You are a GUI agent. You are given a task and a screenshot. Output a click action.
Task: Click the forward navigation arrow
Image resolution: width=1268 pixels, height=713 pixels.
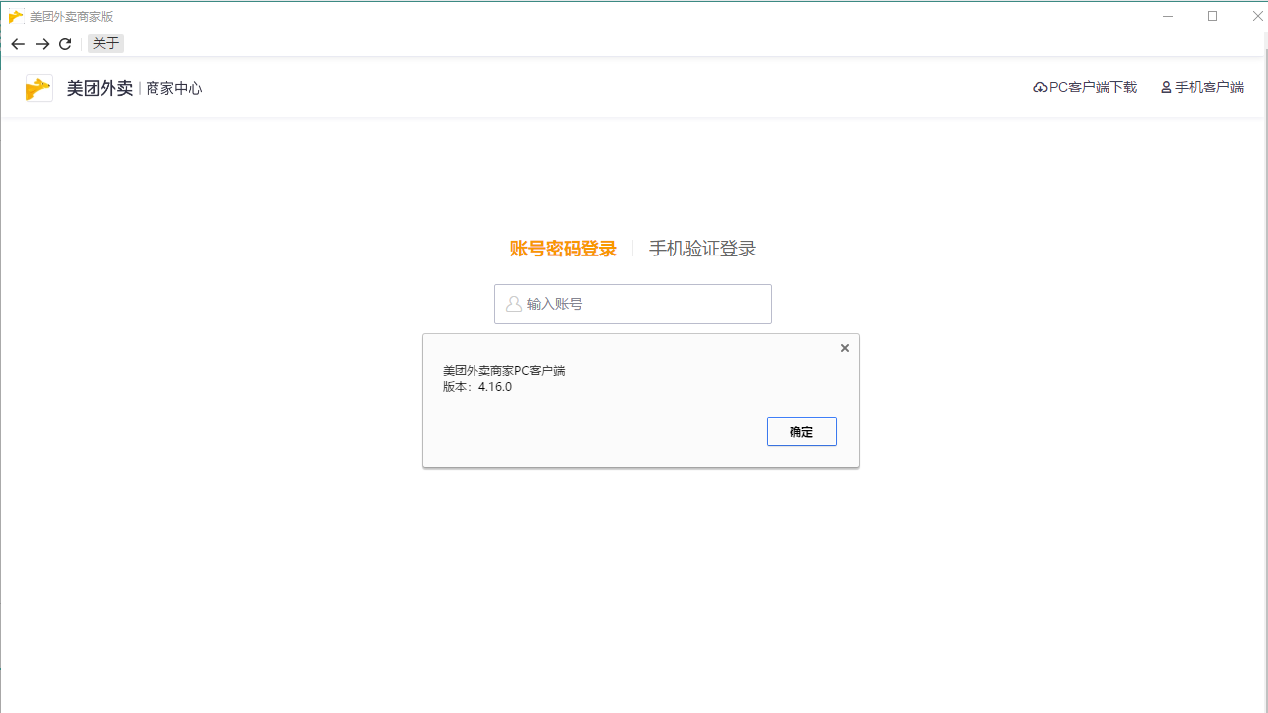click(x=42, y=44)
